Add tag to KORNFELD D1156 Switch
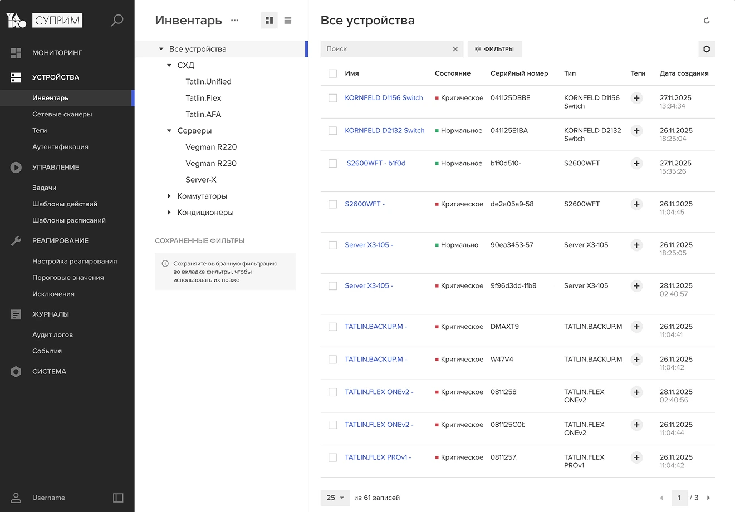This screenshot has width=735, height=512. click(636, 98)
